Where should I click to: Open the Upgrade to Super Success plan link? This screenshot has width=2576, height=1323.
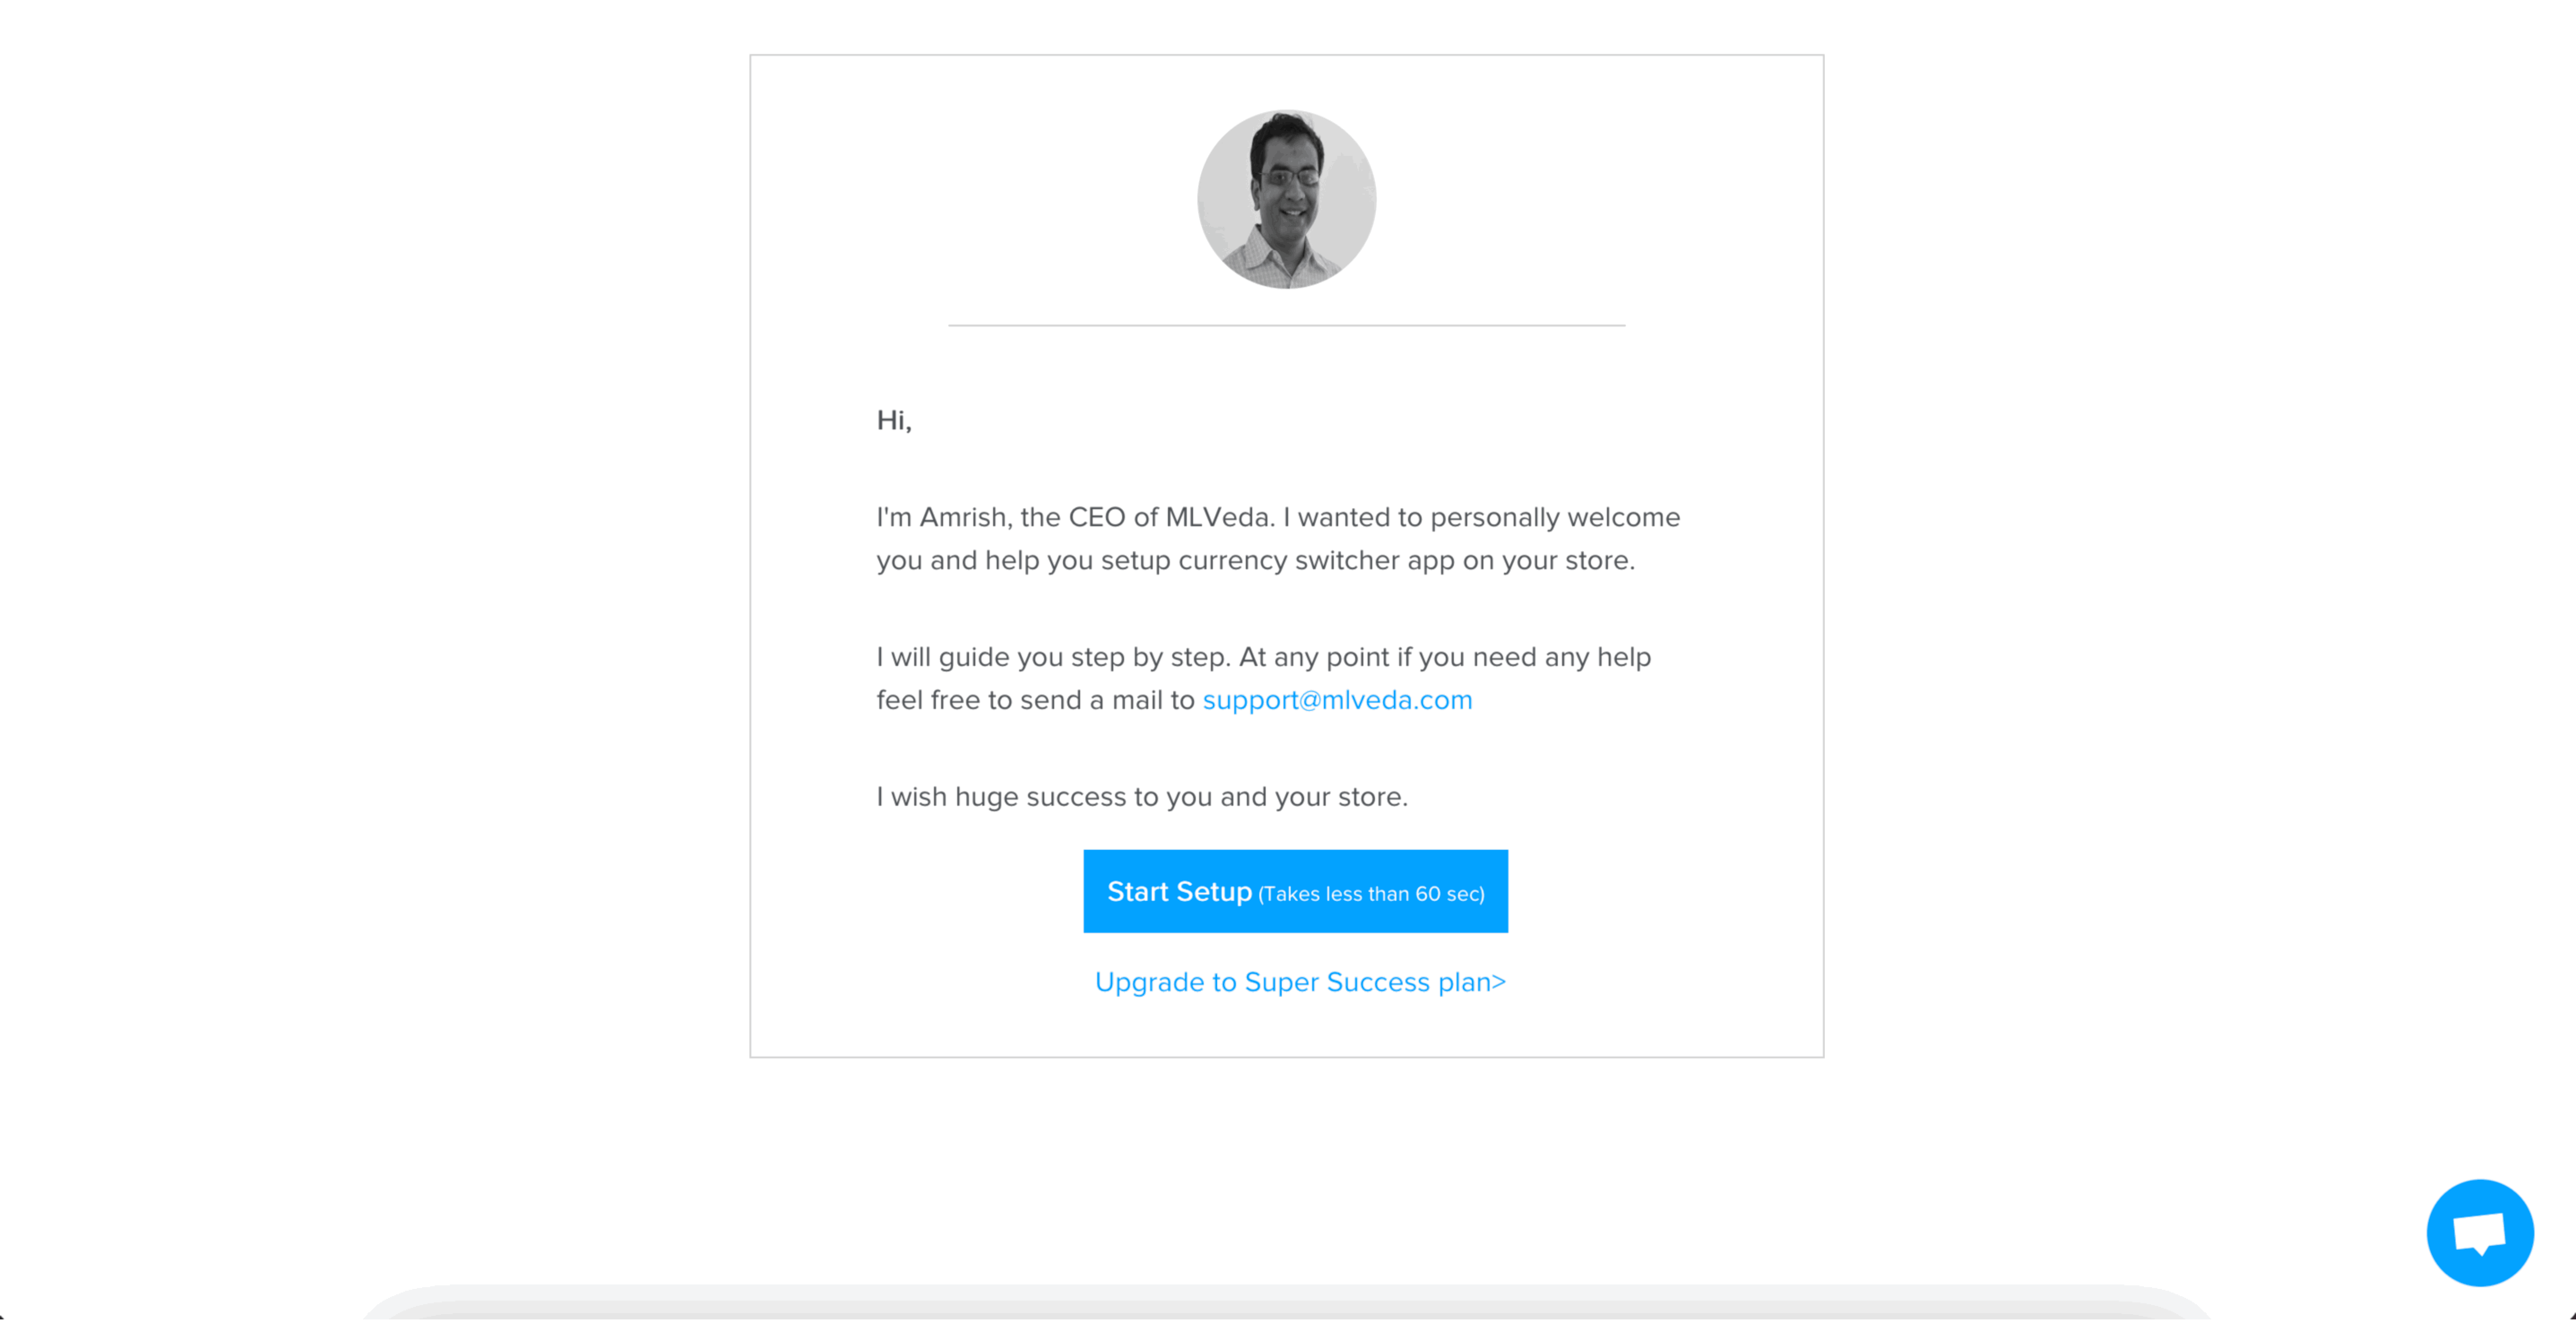click(x=1300, y=982)
